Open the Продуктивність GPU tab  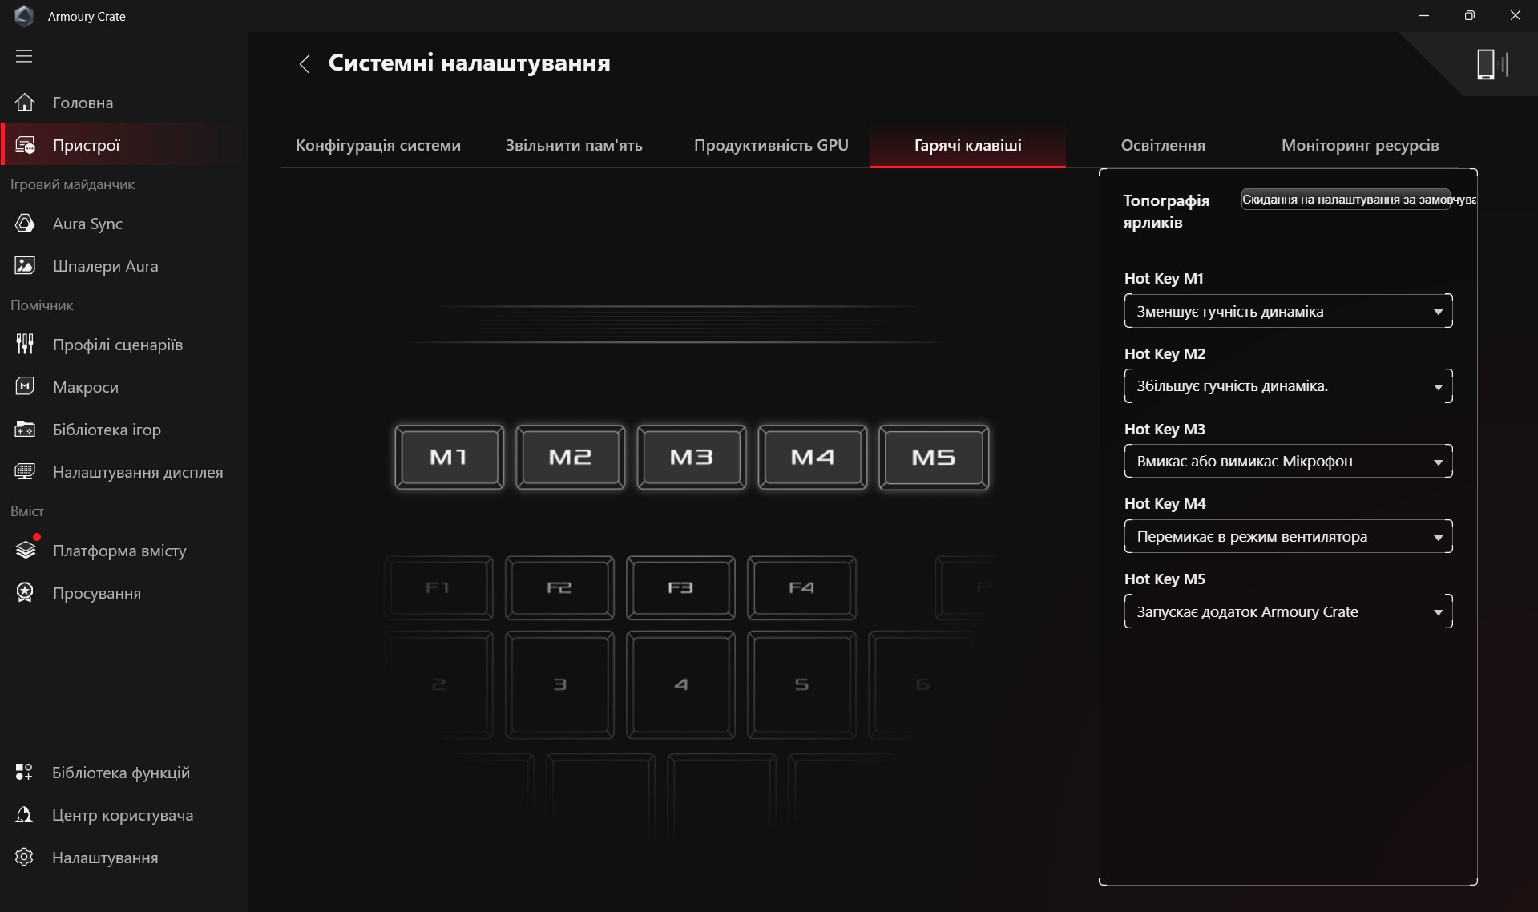[x=770, y=145]
